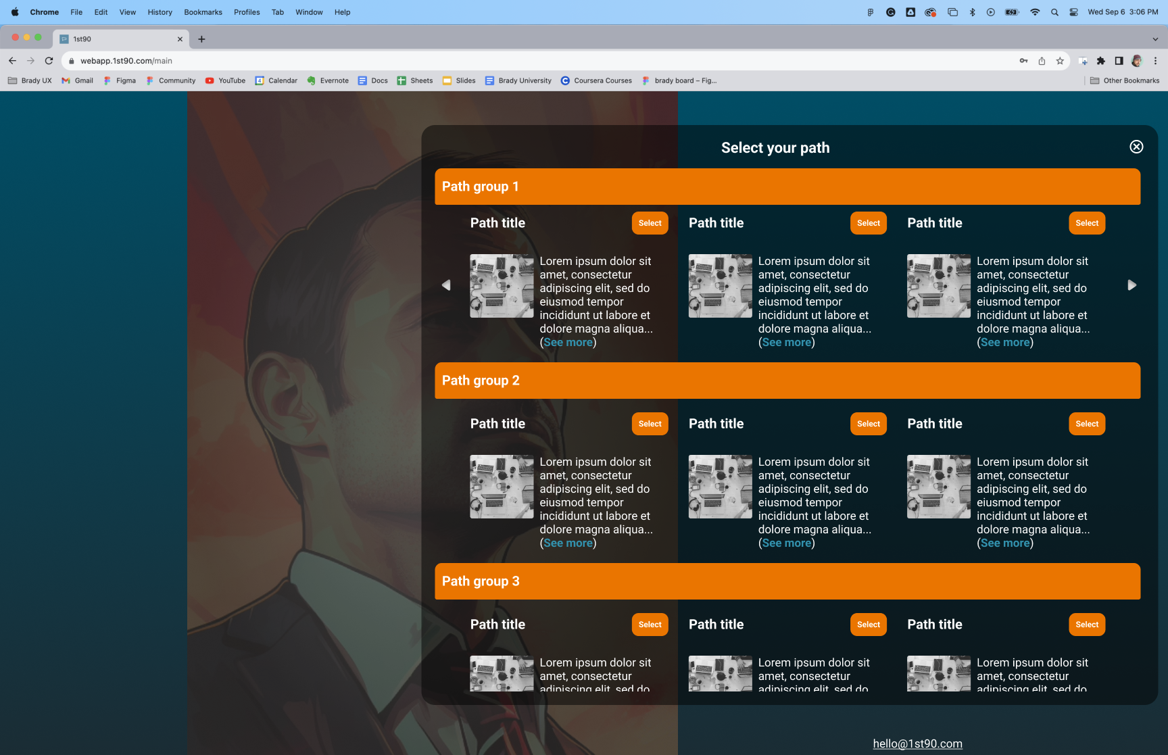Open the Community bookmark
This screenshot has height=755, width=1168.
(x=171, y=80)
